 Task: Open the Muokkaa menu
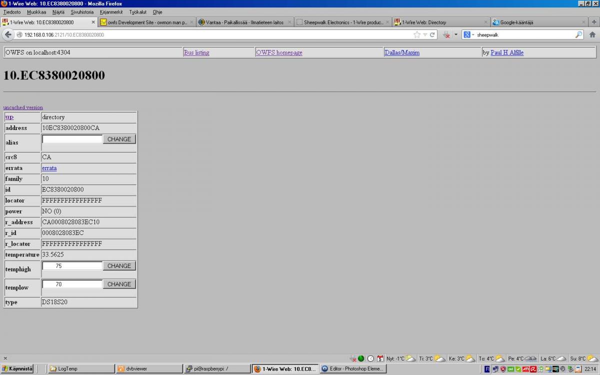point(36,11)
